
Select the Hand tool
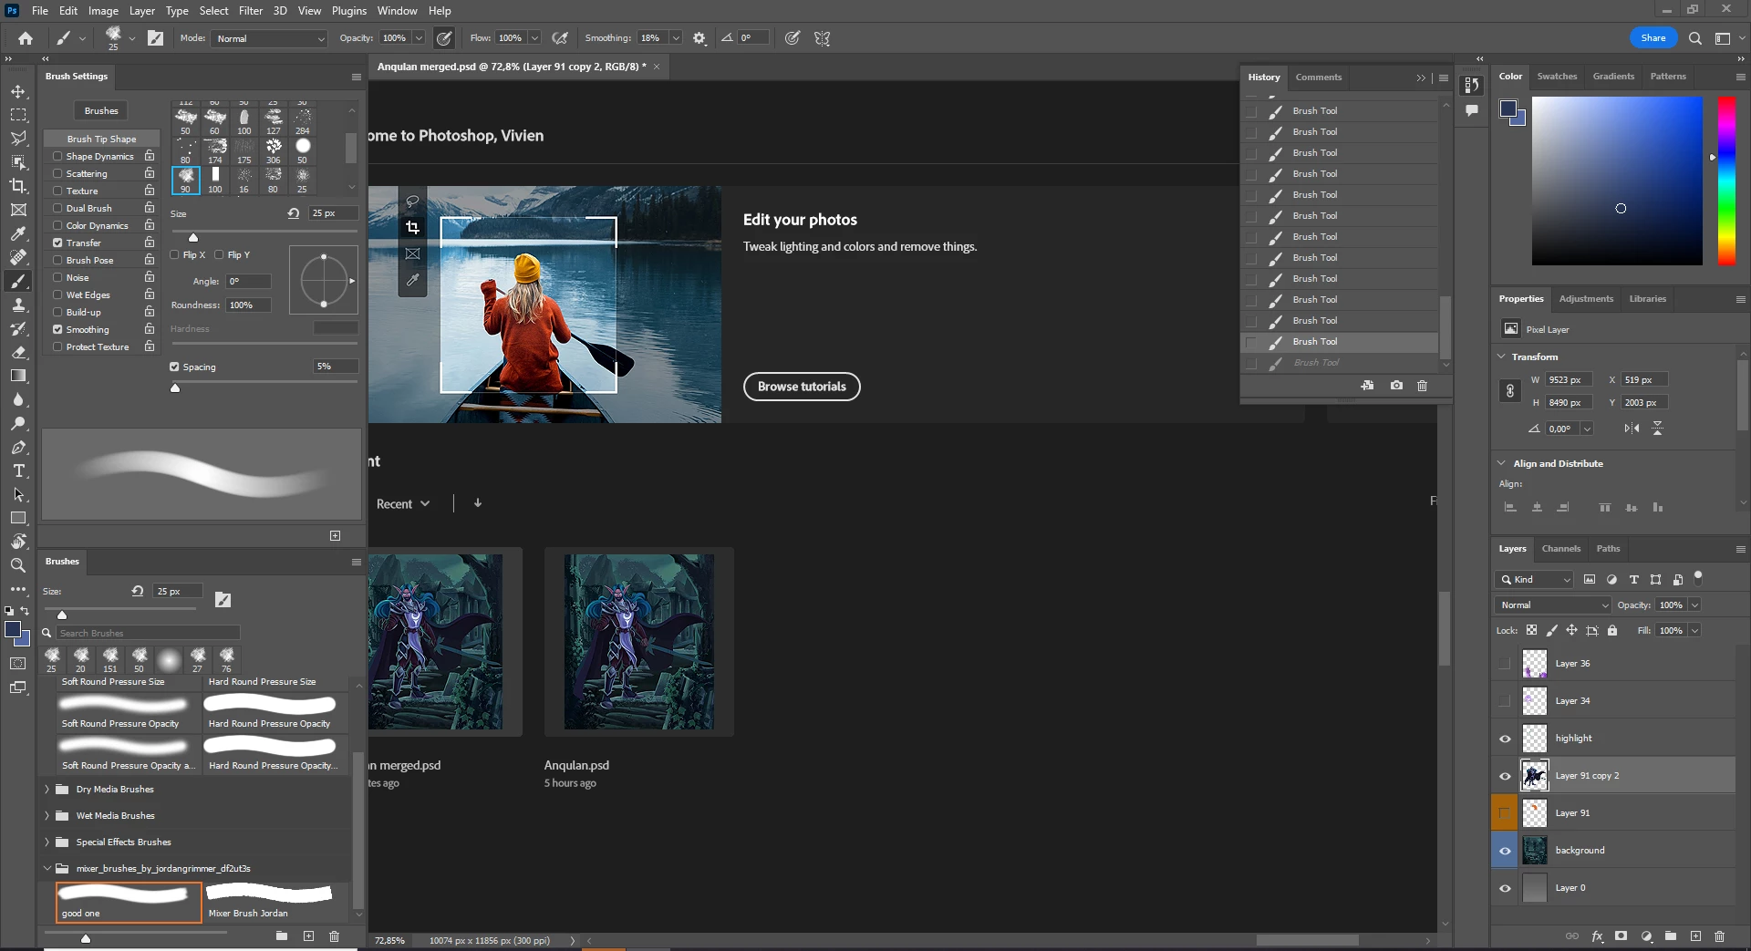18,542
